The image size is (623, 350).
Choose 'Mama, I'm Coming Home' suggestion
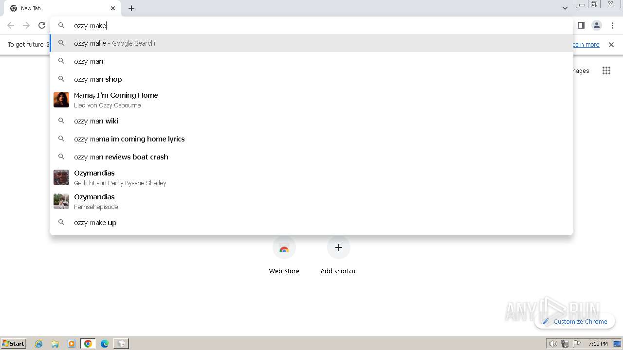(x=311, y=100)
